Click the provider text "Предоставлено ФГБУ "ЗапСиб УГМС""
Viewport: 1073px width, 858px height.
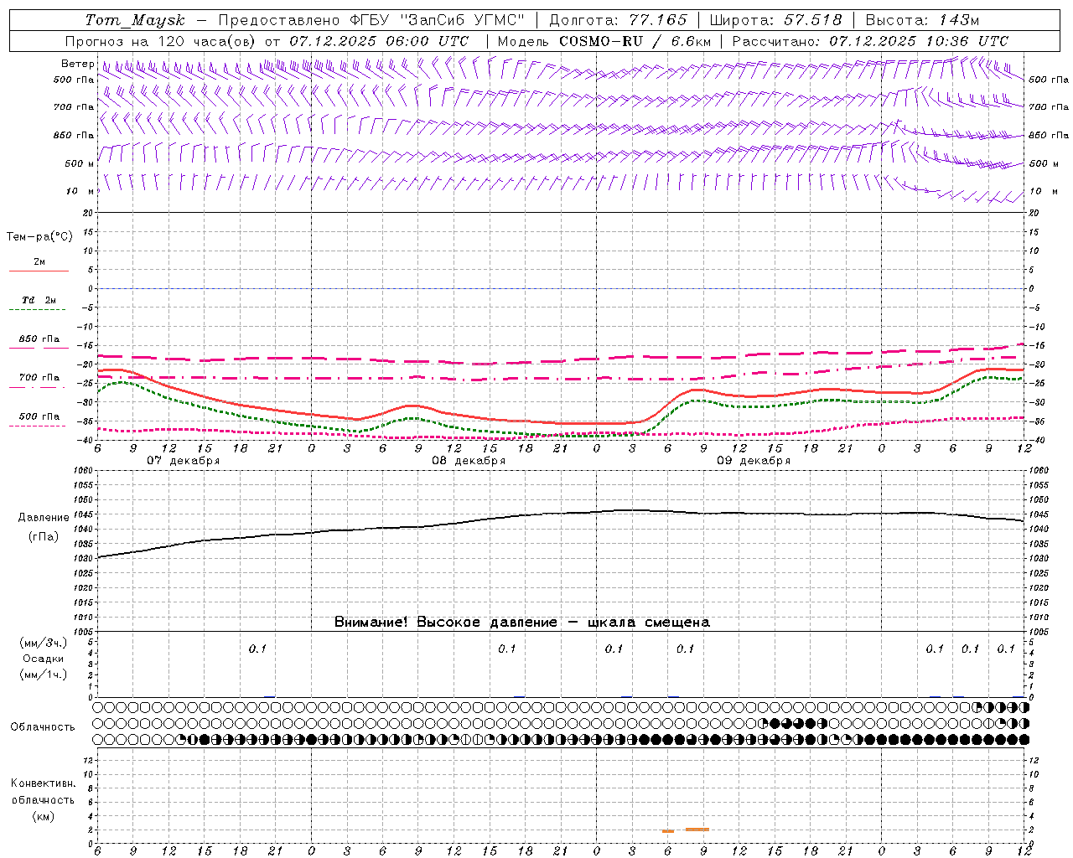371,20
